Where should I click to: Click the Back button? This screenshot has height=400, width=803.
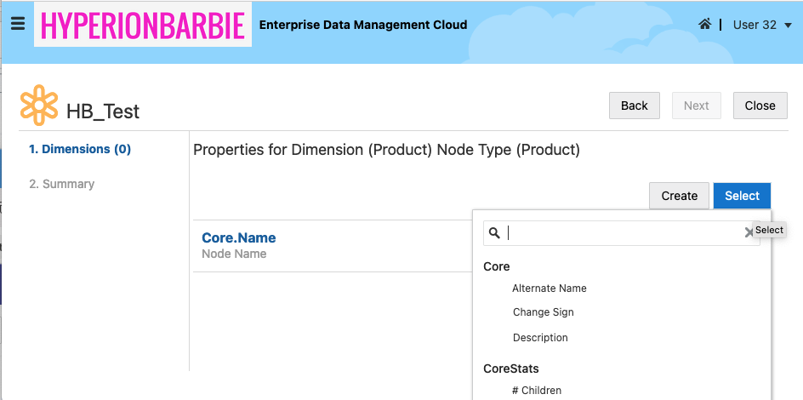coord(635,106)
